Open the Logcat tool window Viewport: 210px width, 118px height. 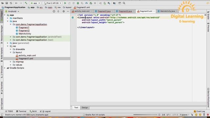(x=45, y=111)
